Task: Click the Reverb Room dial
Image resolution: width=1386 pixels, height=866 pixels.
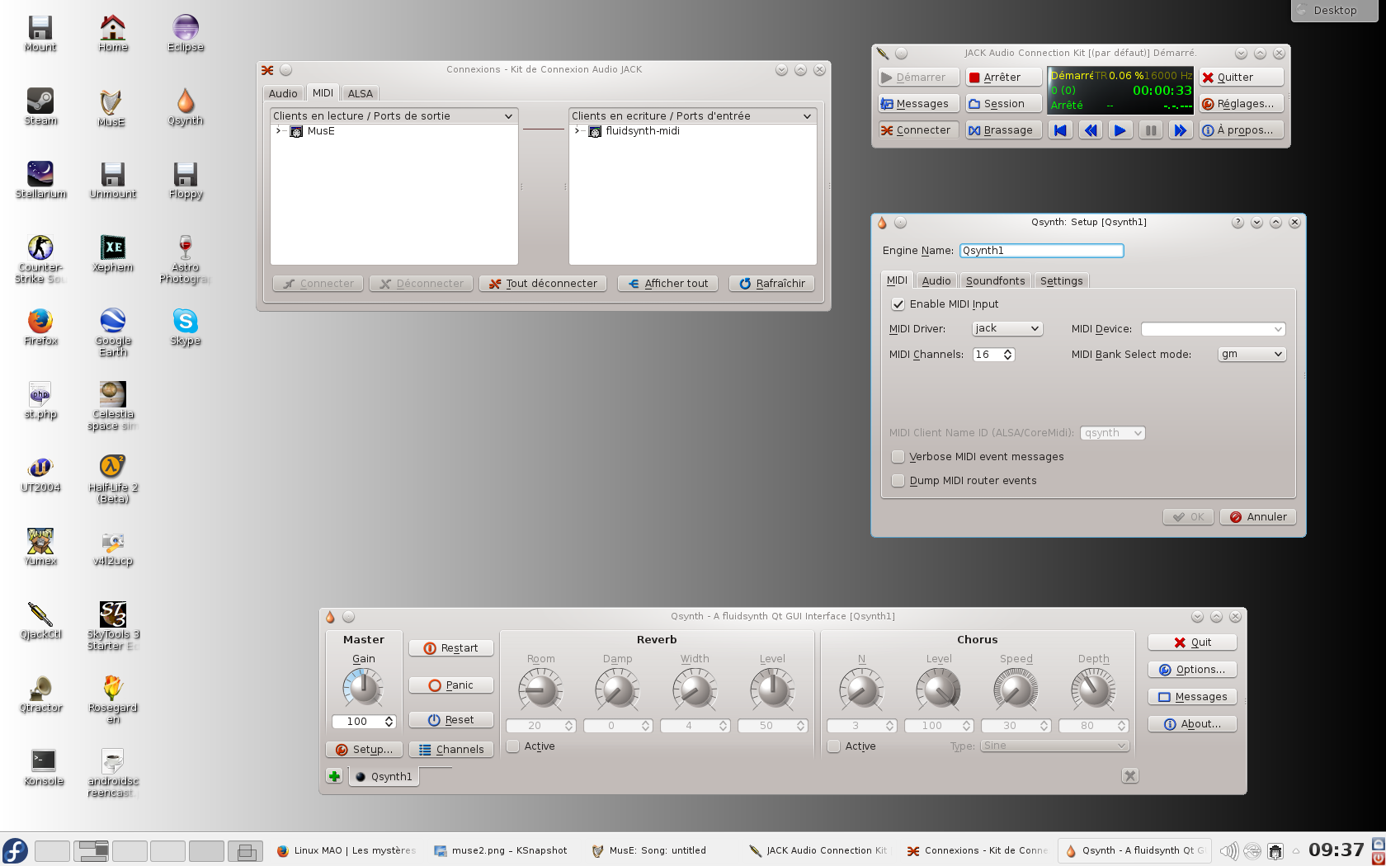Action: point(540,690)
